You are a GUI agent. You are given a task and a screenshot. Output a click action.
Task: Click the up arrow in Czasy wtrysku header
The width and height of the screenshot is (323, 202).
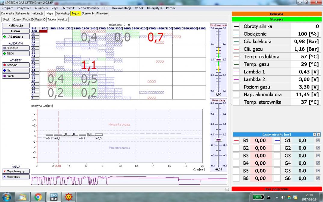tap(315, 135)
